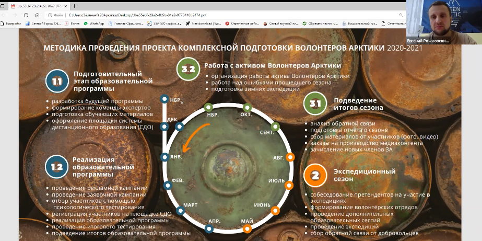
Task: Click bullet 'подготовка зимних экспедиций'
Action: point(255,89)
